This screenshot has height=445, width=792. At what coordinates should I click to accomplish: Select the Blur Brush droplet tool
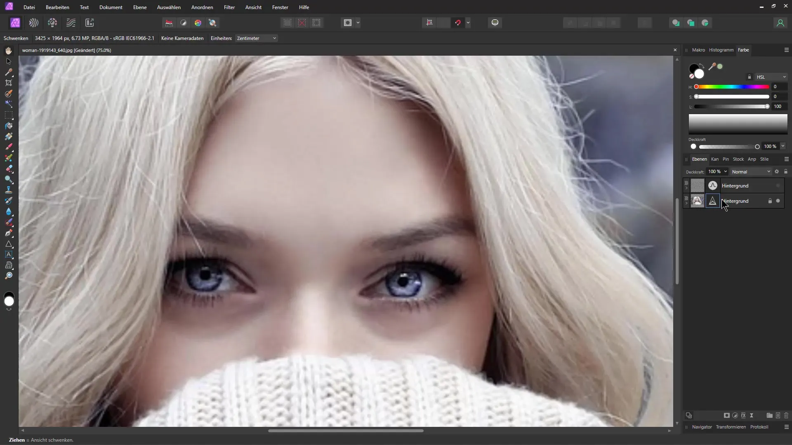tap(9, 211)
